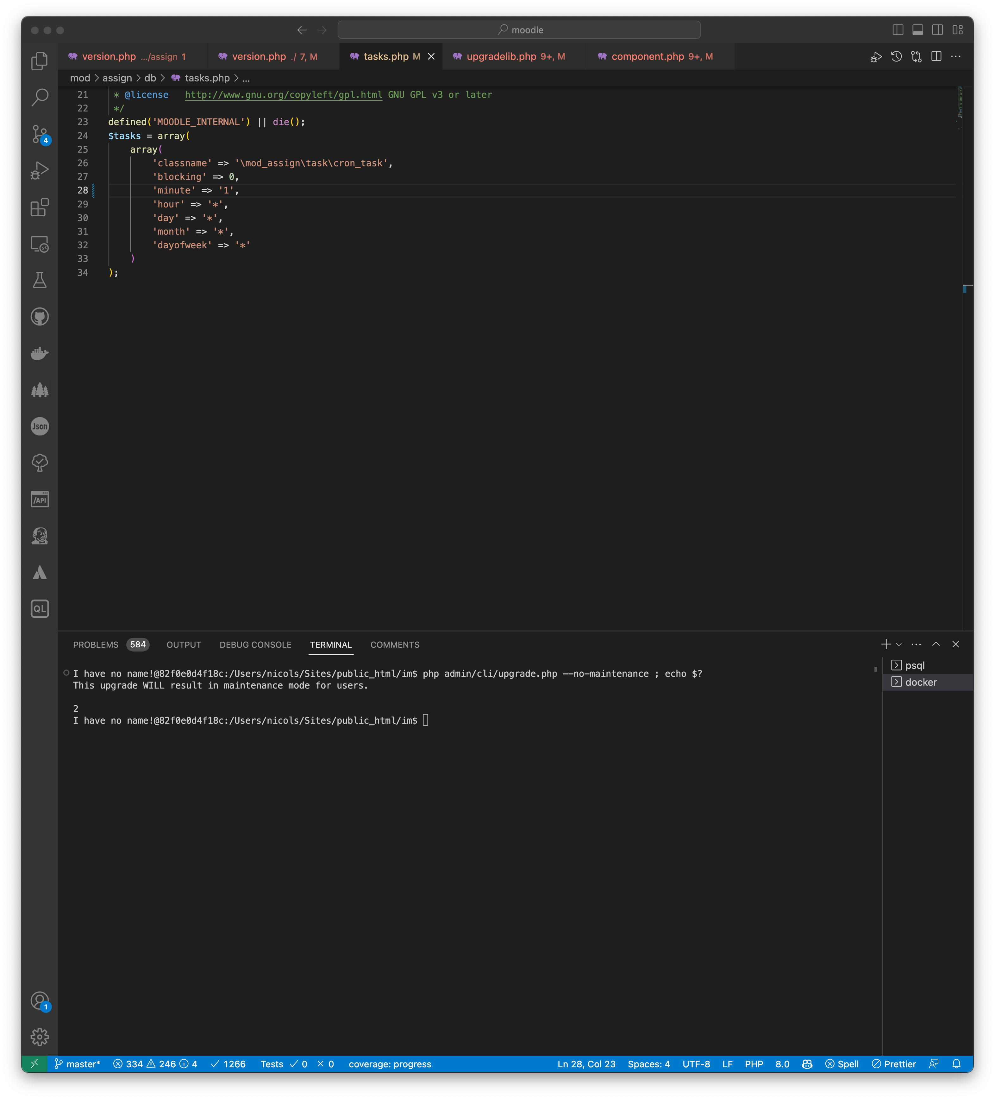The image size is (995, 1099).
Task: Open the Manage gear settings menu
Action: (x=40, y=1036)
